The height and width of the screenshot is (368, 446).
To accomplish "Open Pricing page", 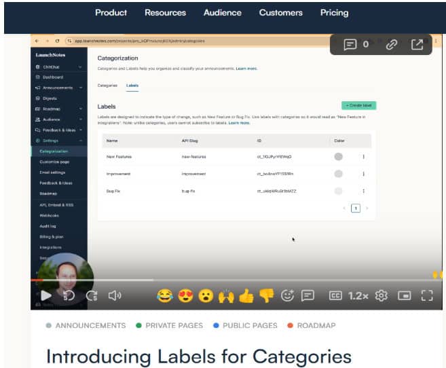I will tap(334, 12).
